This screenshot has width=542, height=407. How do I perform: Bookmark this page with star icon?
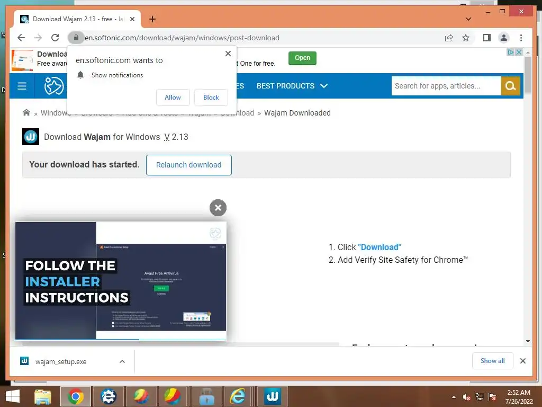pyautogui.click(x=466, y=38)
